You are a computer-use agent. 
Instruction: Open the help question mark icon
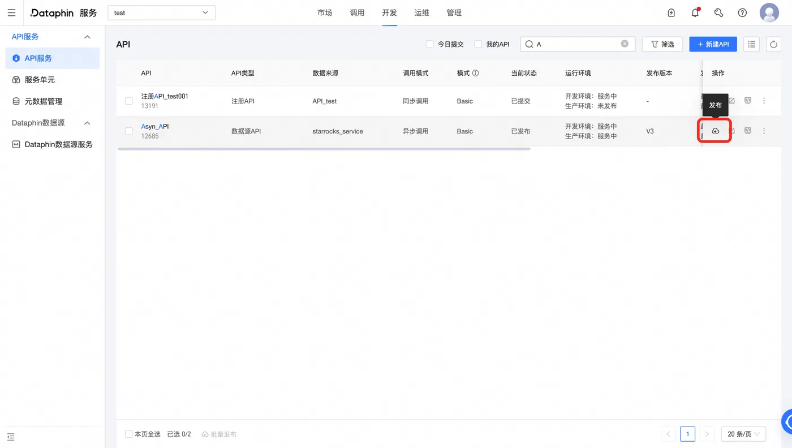[743, 12]
